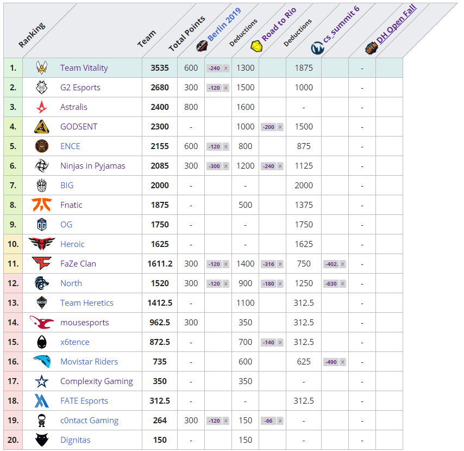Click ranking number 20 cell
Screen dimensions: 464x451
(x=13, y=440)
